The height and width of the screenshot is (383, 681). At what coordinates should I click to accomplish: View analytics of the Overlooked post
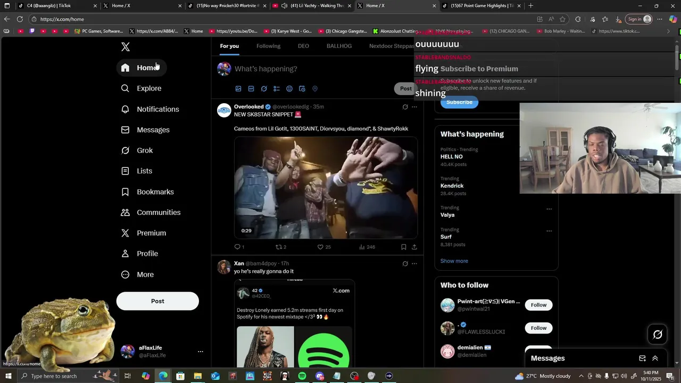[367, 247]
